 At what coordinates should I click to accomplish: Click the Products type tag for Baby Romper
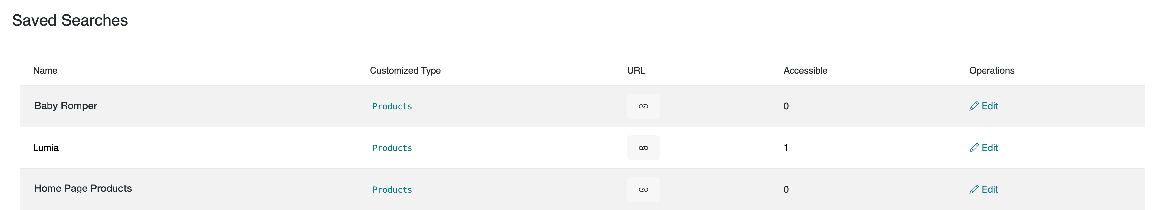point(392,106)
